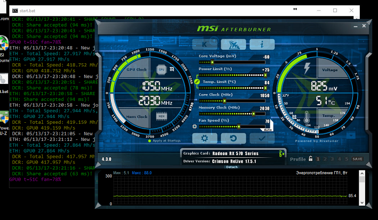The height and width of the screenshot is (220, 378).
Task: Toggle the profile lock icon
Action: click(310, 158)
